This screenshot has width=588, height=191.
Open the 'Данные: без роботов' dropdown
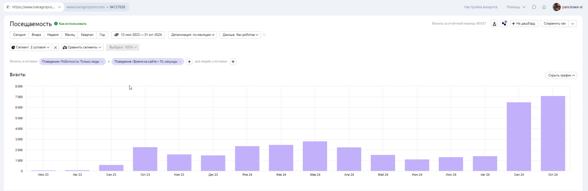click(240, 34)
